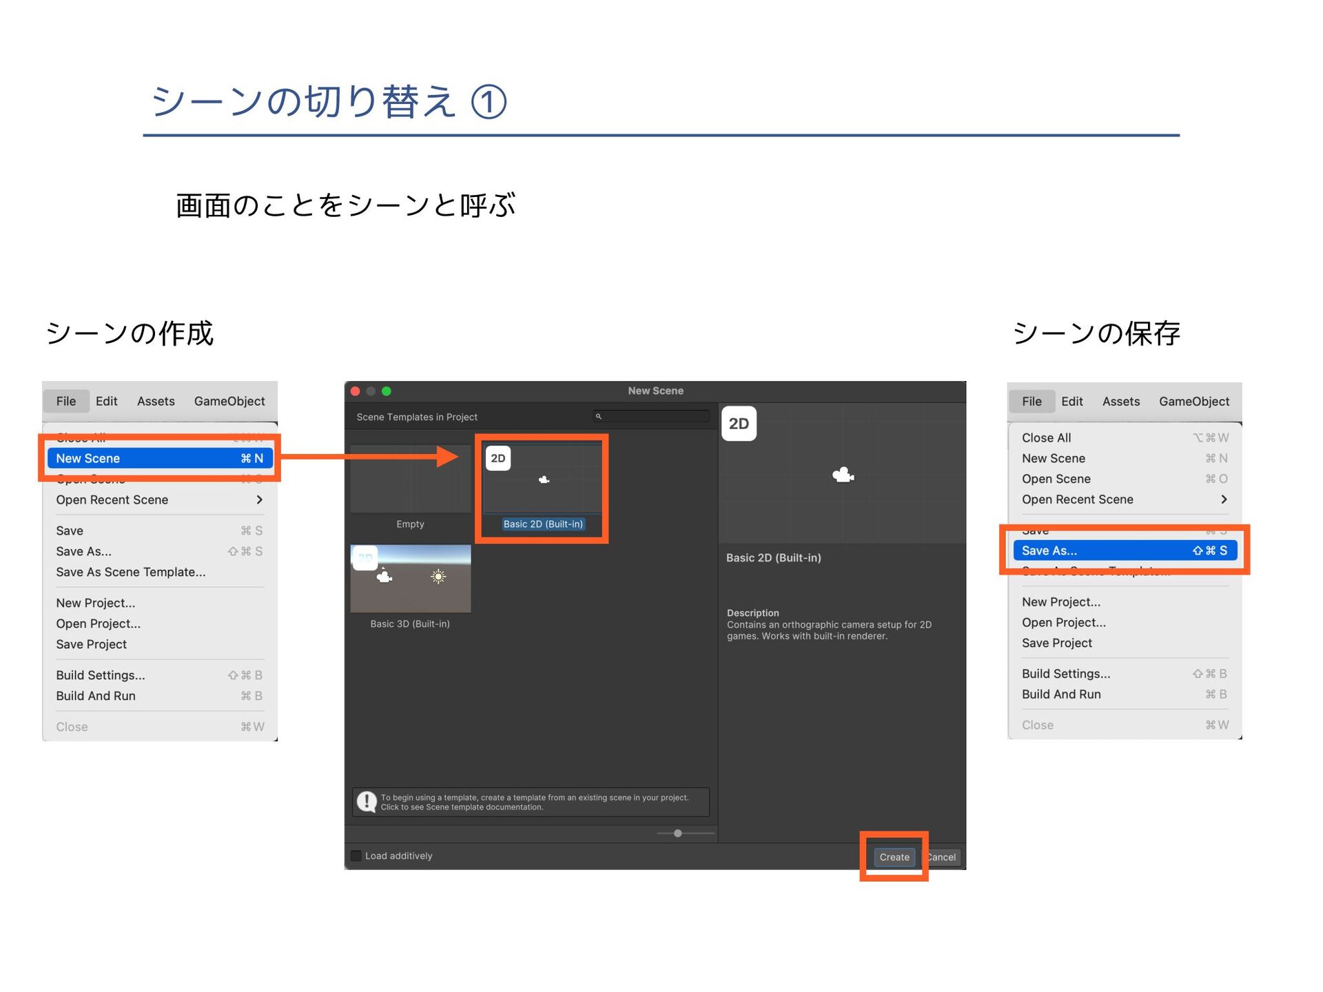
Task: Click the search magnifier icon in New Scene
Action: (599, 417)
